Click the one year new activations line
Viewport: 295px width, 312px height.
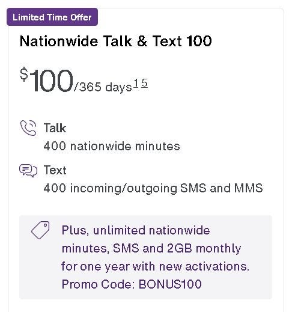[x=156, y=266]
